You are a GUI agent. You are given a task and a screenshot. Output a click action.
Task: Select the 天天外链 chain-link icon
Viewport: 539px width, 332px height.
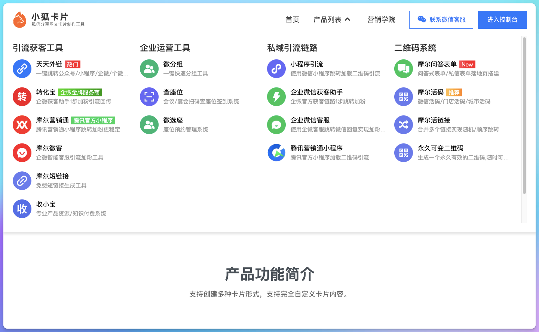pos(22,69)
